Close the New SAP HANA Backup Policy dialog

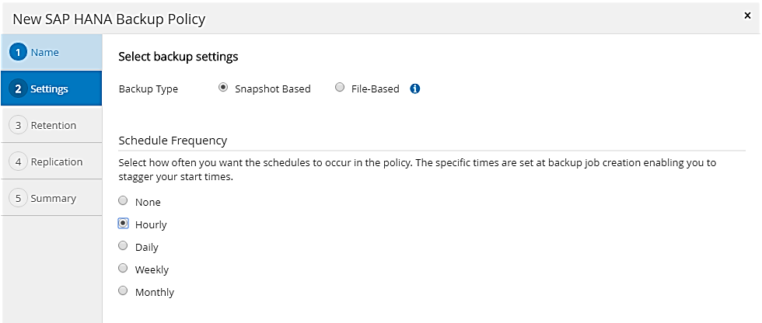click(748, 16)
